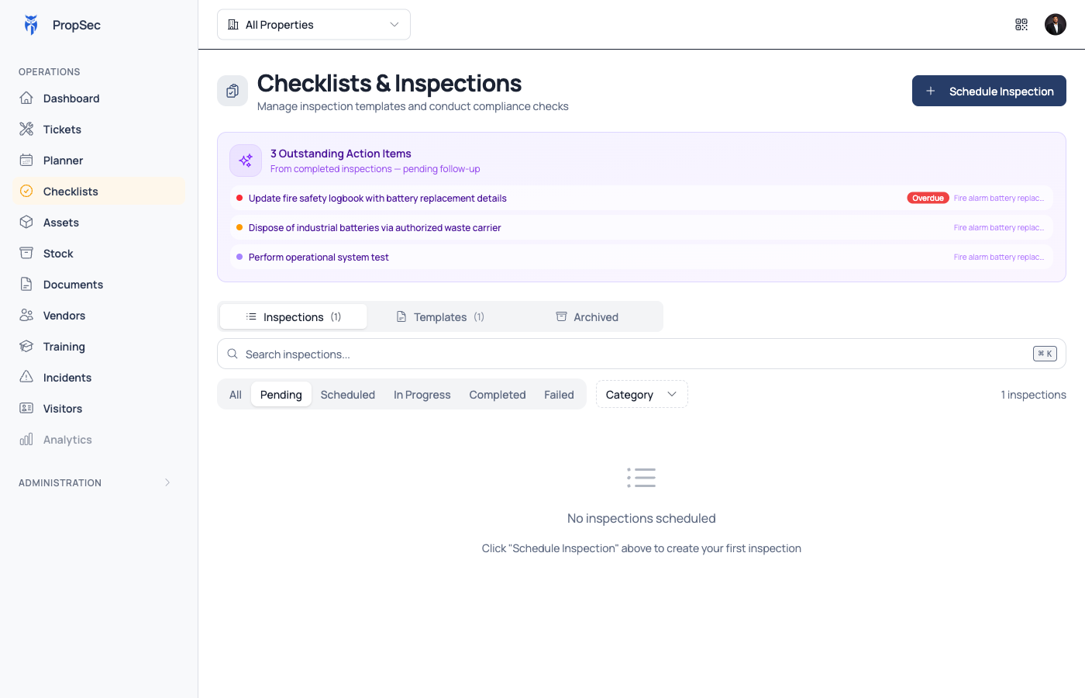Show All inspections filter
Screen dimensions: 1085x698
[x=236, y=395]
